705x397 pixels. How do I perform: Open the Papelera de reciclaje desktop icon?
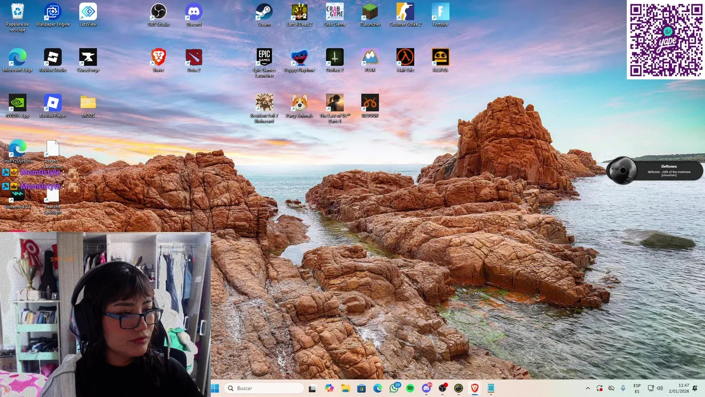point(18,17)
